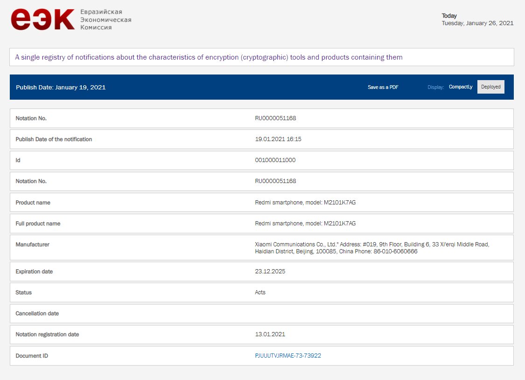Image resolution: width=525 pixels, height=380 pixels.
Task: Click the Product name row value
Action: pyautogui.click(x=305, y=202)
